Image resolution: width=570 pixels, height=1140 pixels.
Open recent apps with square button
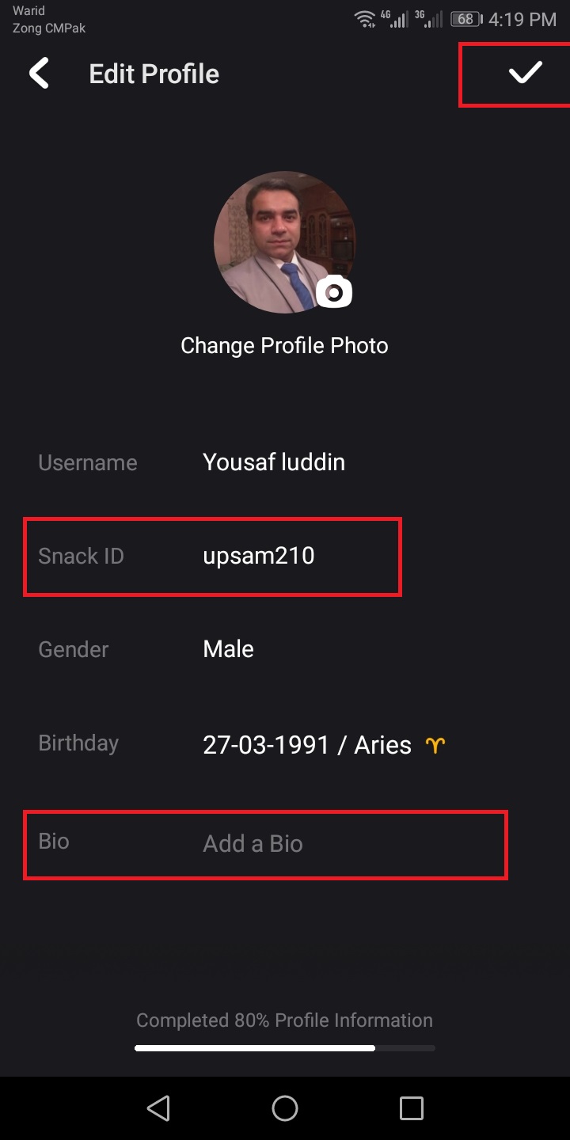point(412,1108)
